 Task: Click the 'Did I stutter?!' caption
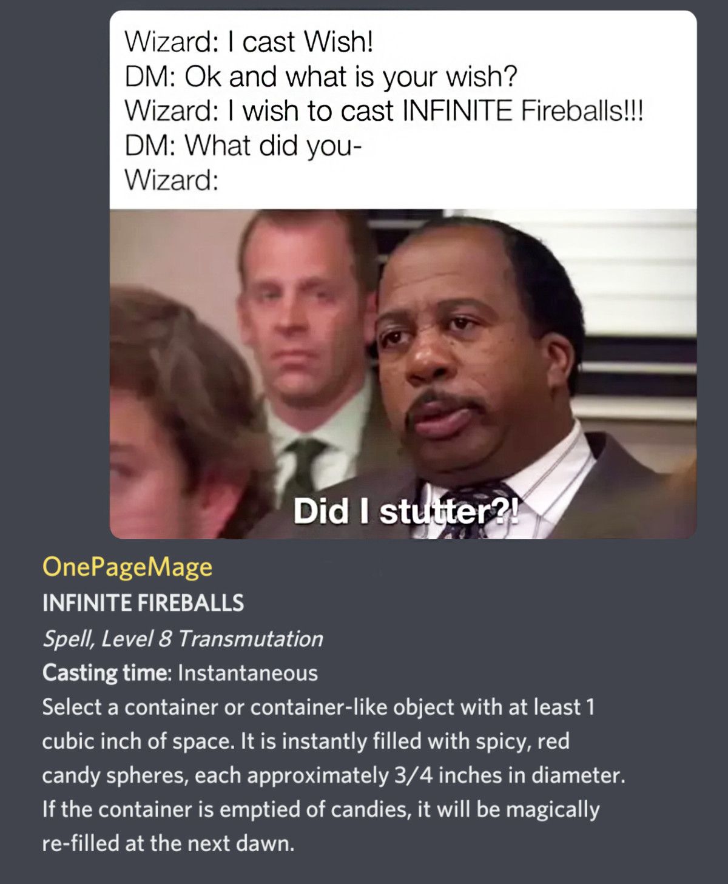click(406, 511)
